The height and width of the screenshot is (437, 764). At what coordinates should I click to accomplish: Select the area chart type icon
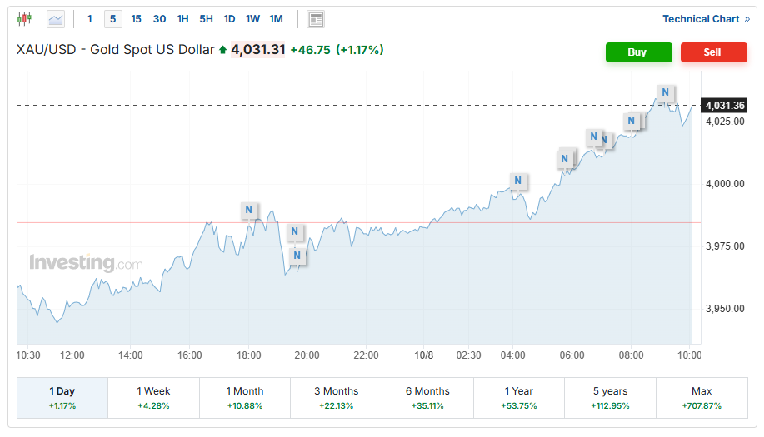(x=56, y=18)
